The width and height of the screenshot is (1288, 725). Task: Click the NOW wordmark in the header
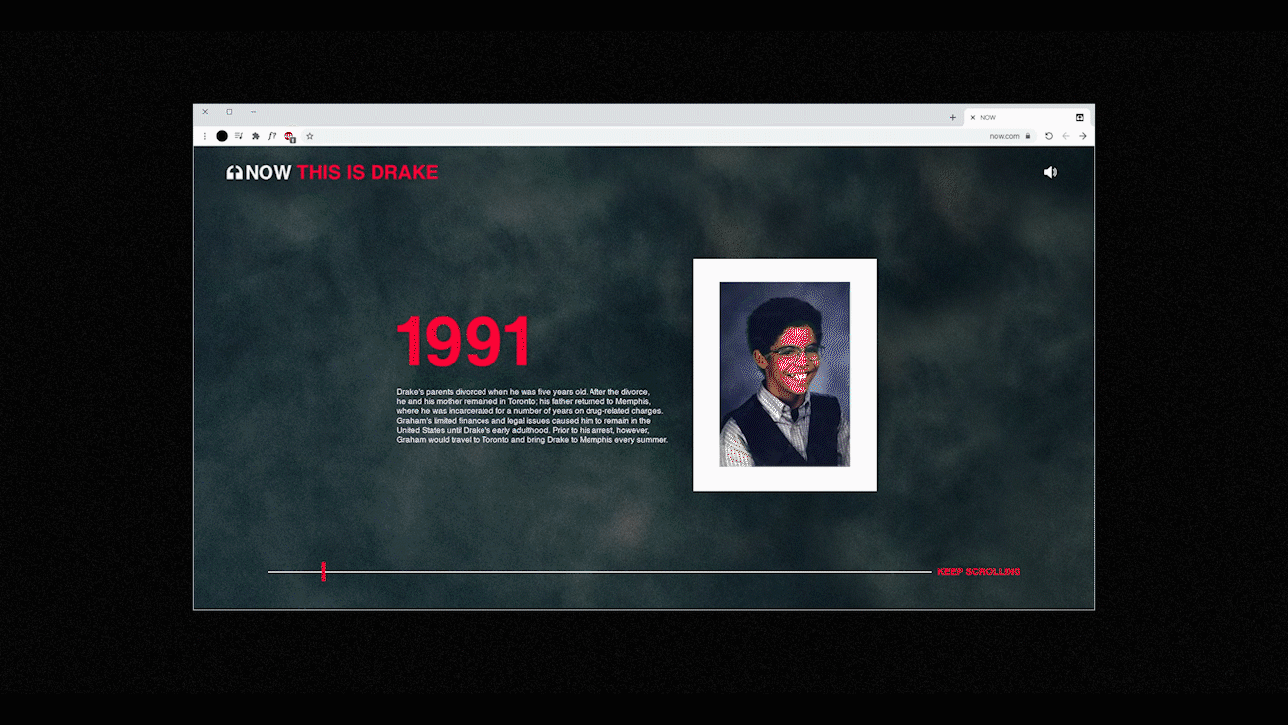[268, 172]
